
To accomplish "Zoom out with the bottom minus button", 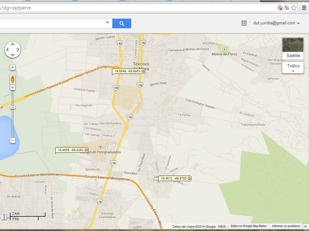I will (13, 141).
